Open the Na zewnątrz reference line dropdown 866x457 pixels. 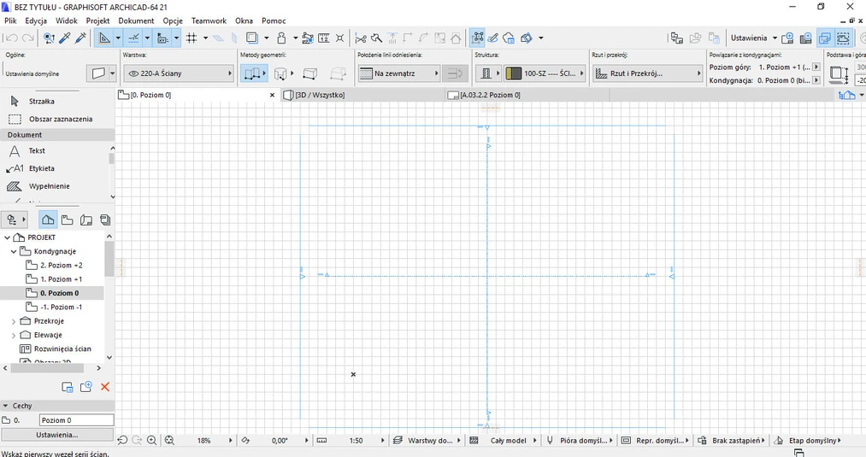(396, 73)
